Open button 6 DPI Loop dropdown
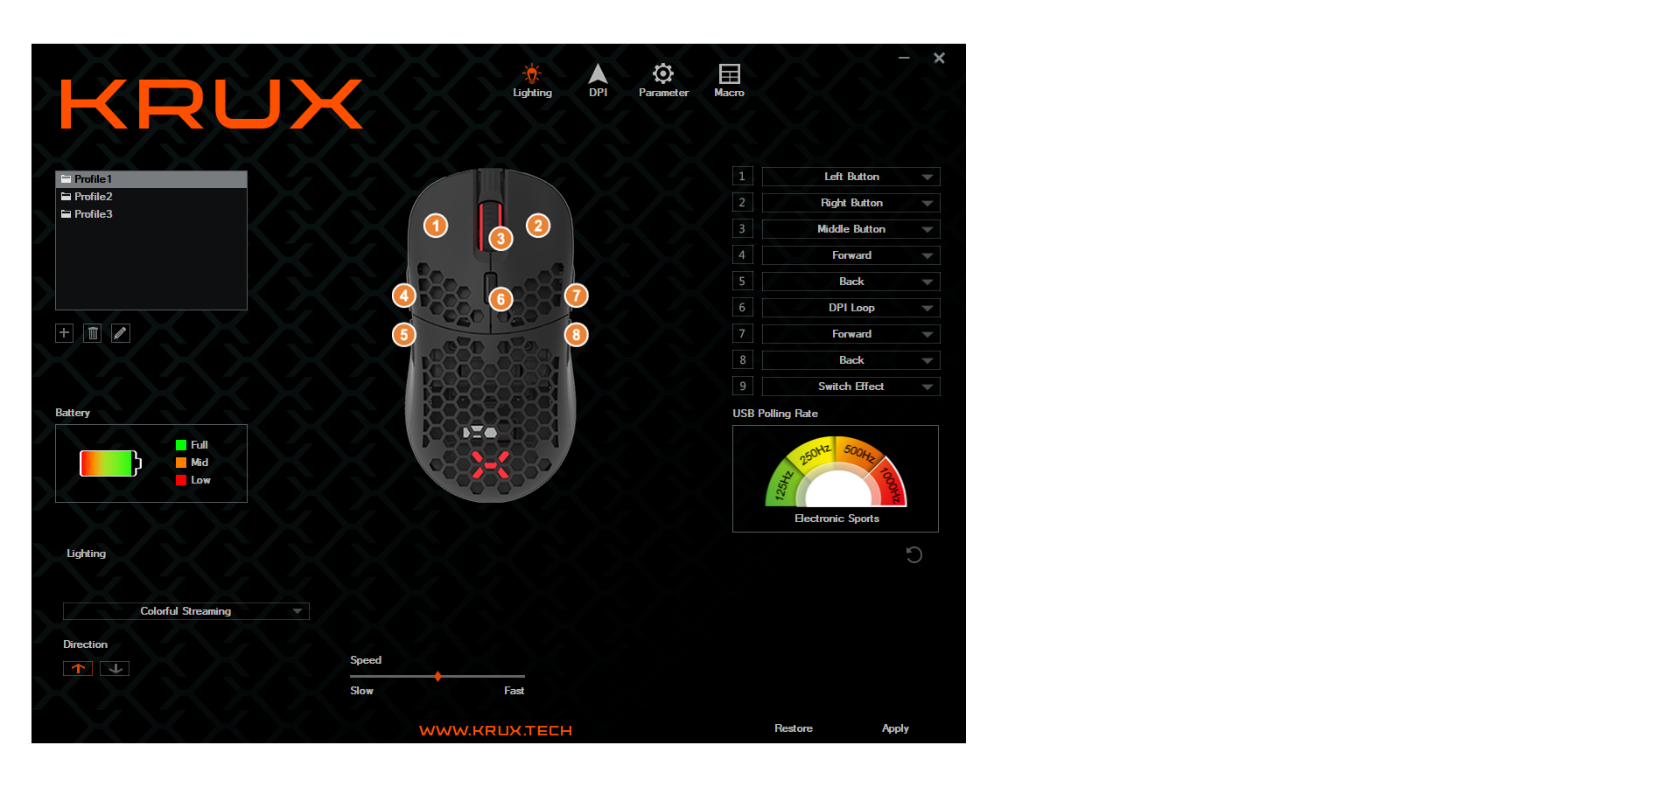The width and height of the screenshot is (1680, 787). (851, 308)
